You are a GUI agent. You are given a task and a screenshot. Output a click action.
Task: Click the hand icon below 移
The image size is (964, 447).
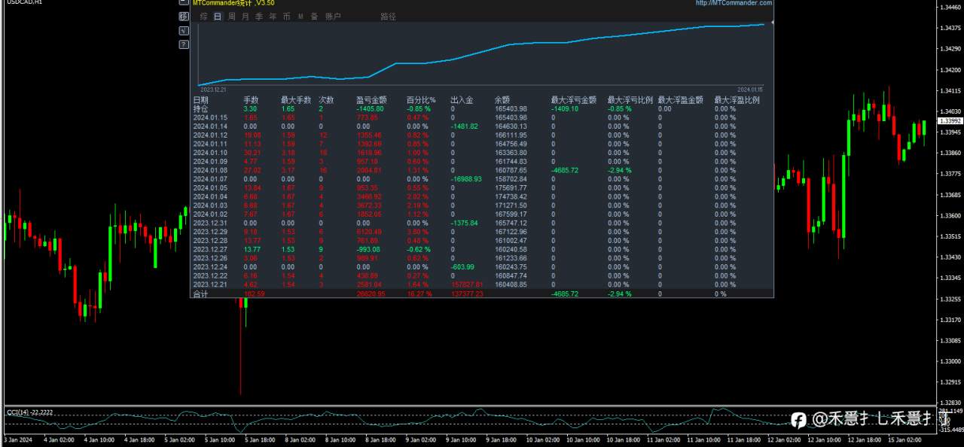click(x=184, y=31)
